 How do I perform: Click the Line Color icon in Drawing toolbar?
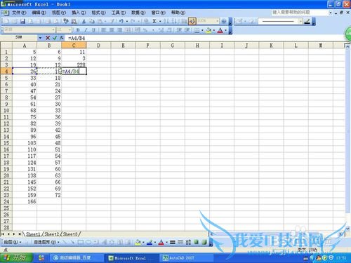[150, 242]
